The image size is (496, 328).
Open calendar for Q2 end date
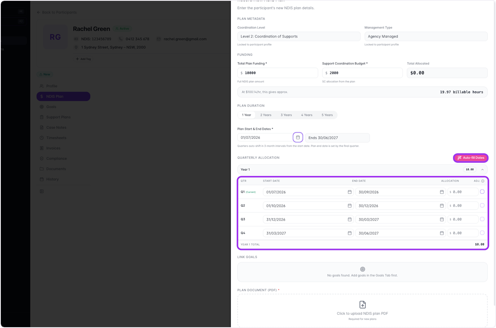442,206
